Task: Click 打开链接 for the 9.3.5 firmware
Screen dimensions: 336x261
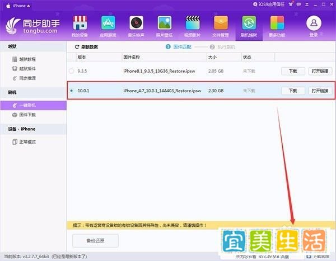Action: [x=320, y=71]
